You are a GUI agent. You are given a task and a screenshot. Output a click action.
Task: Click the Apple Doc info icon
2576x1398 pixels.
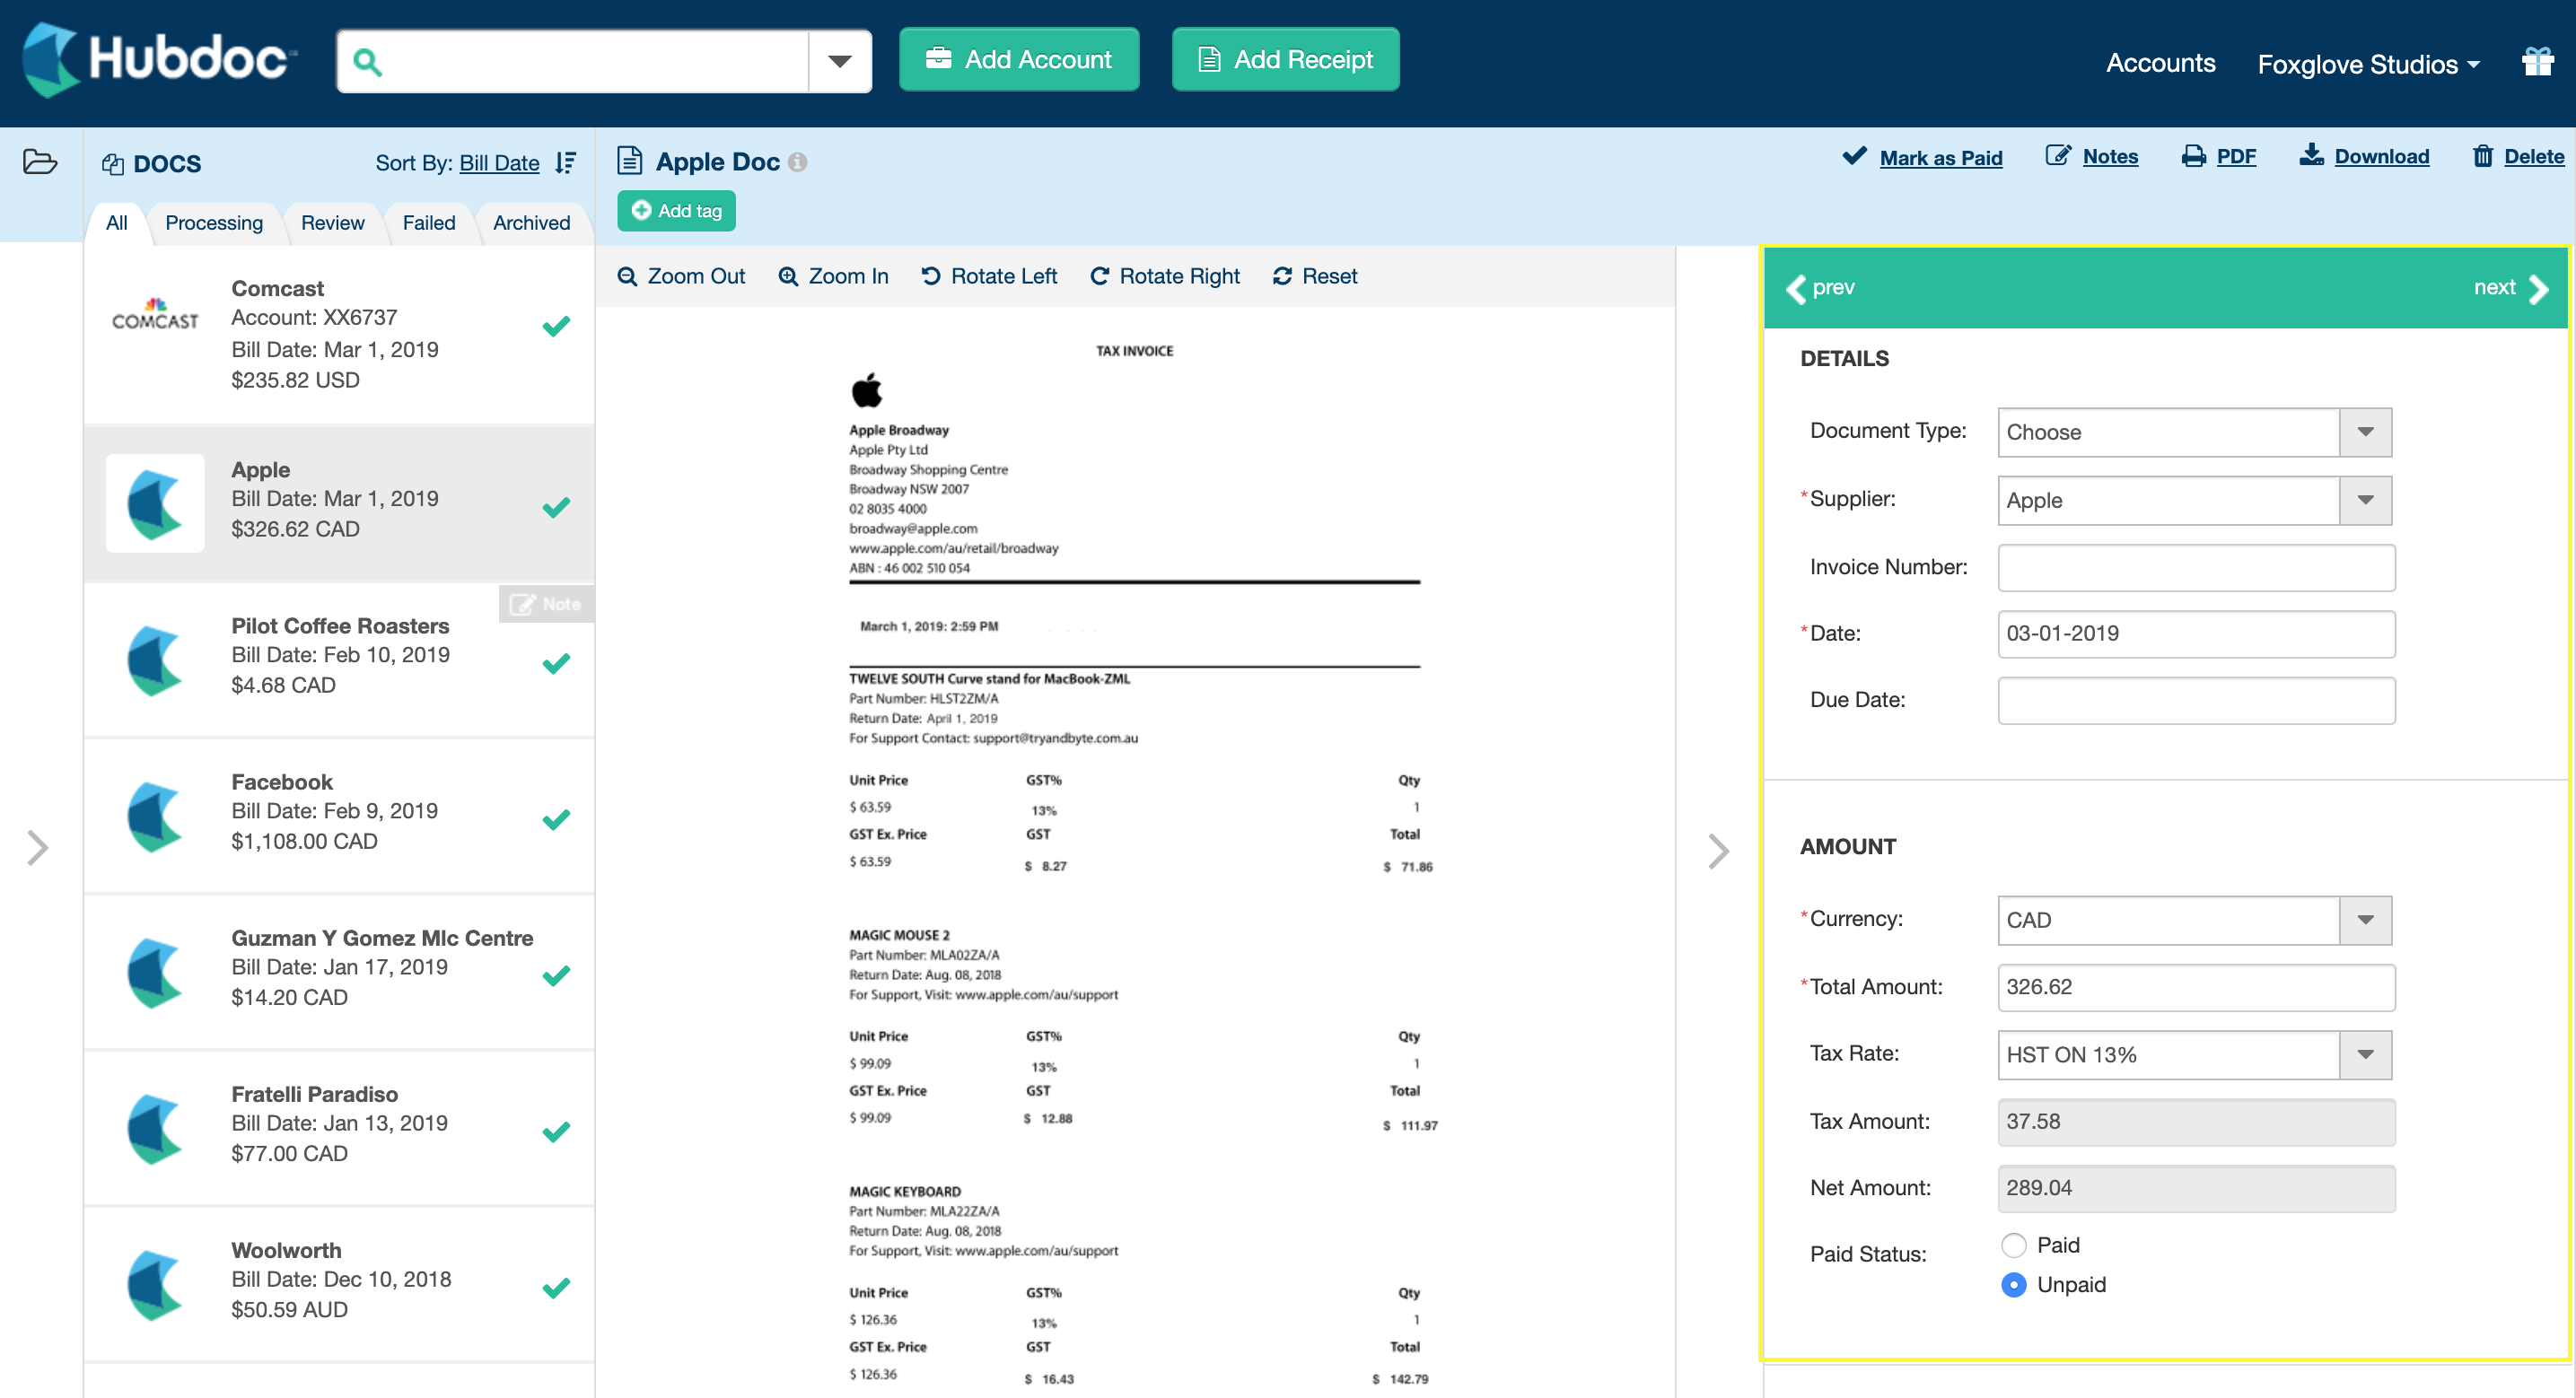tap(797, 162)
